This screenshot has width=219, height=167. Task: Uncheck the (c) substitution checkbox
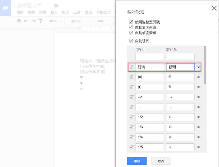(x=132, y=77)
